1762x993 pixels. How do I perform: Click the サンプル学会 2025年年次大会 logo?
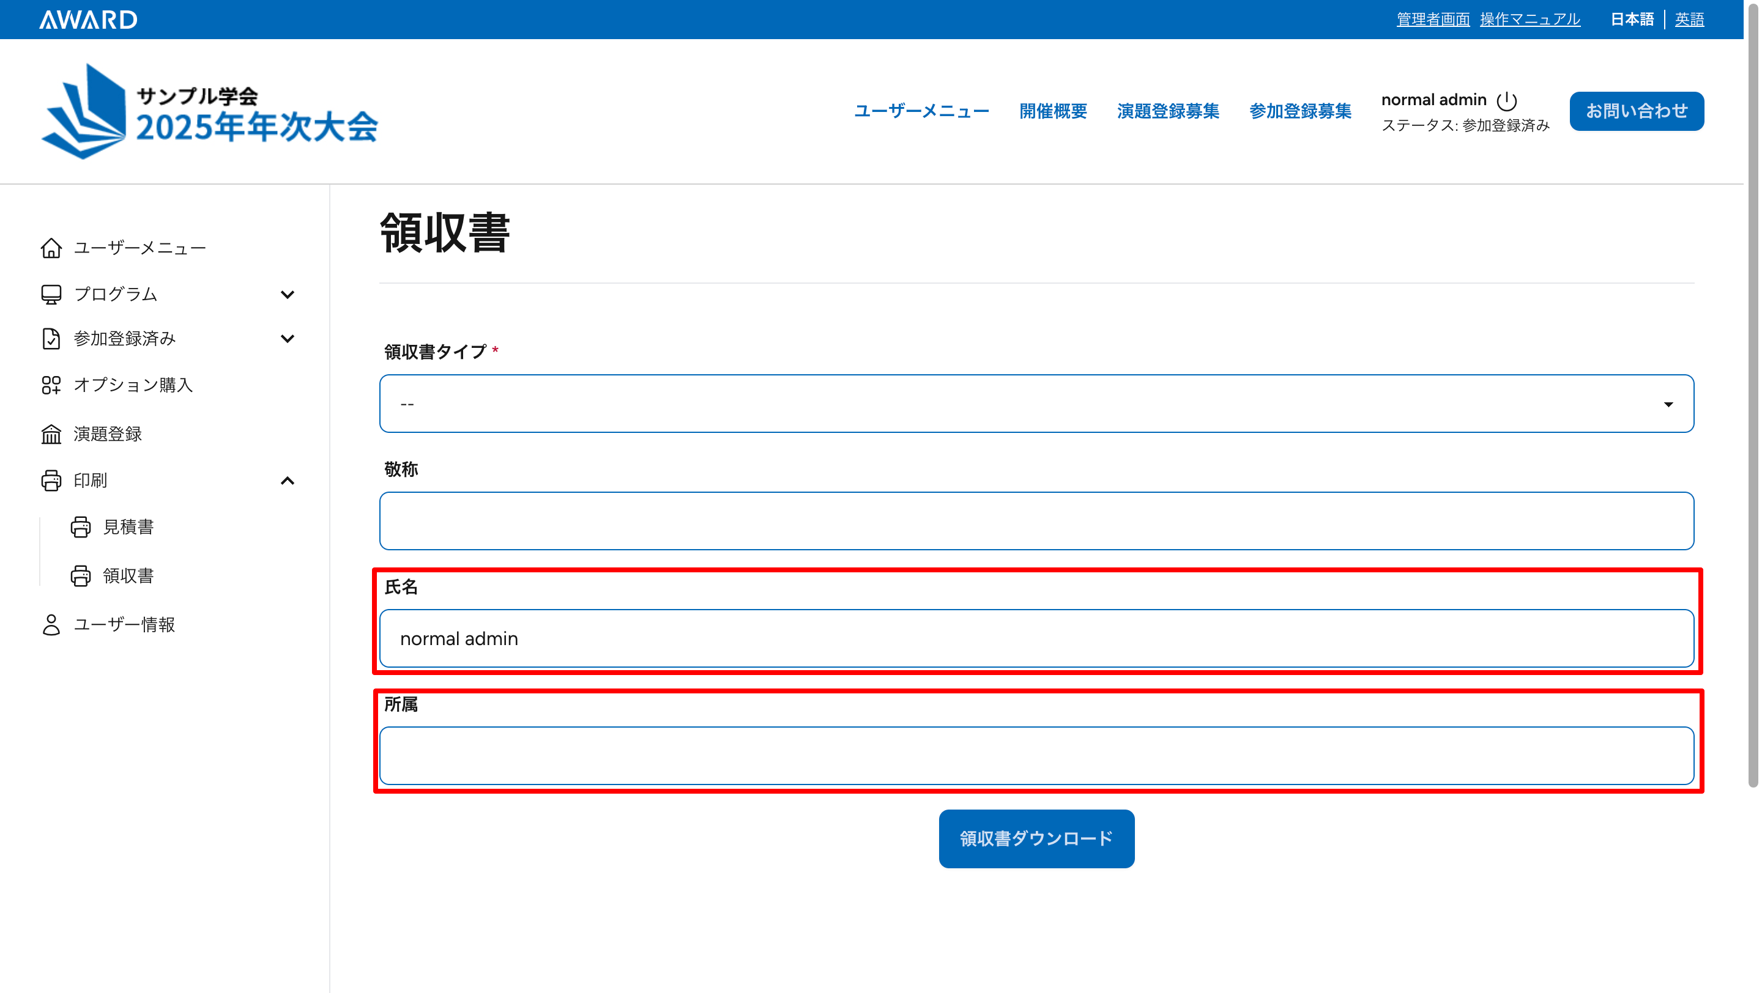click(x=209, y=111)
